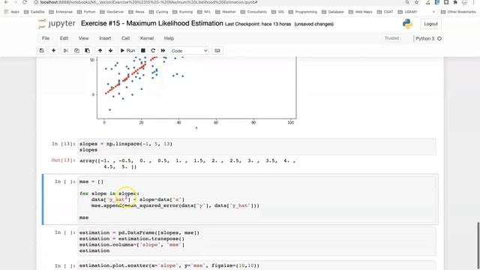Open the Cycling bookmark folder
The image size is (480, 270).
tap(158, 12)
